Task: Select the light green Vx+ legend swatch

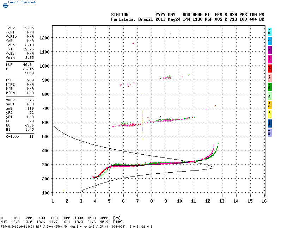Action: click(x=269, y=96)
